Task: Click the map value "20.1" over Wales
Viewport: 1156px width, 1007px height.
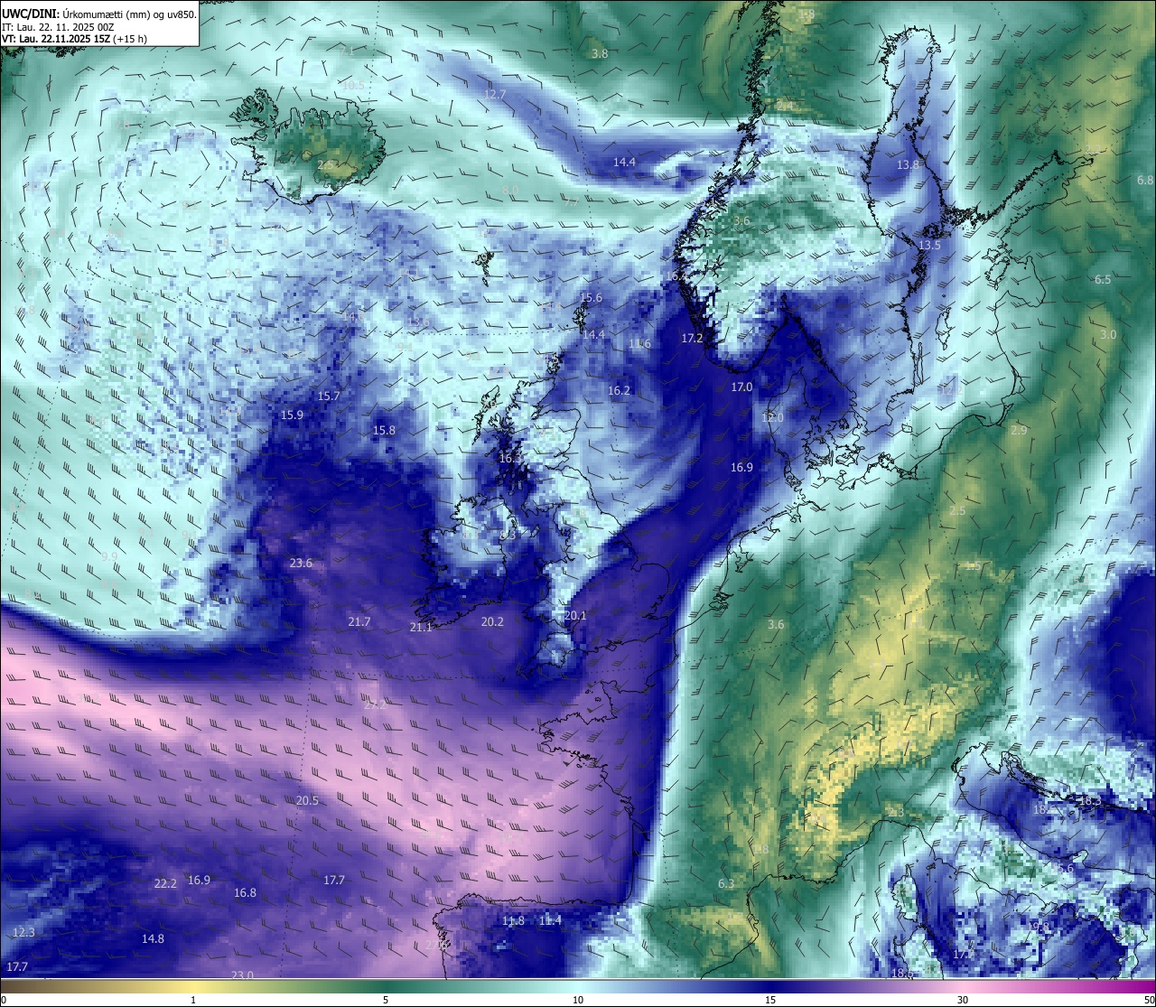Action: point(575,615)
